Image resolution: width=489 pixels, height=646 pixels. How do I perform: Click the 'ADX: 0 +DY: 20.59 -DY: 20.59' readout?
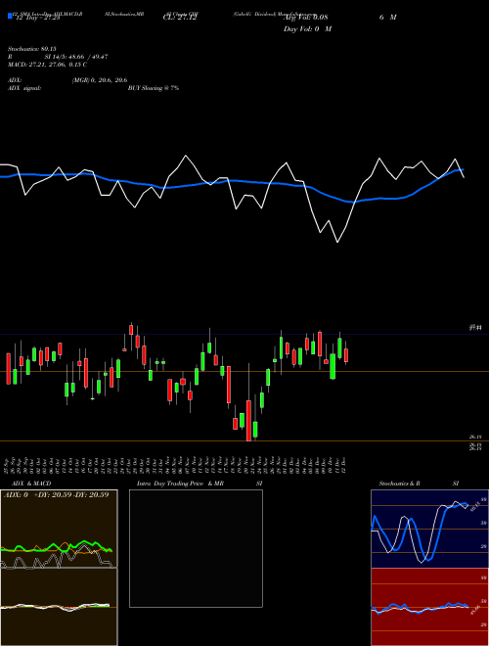57,495
